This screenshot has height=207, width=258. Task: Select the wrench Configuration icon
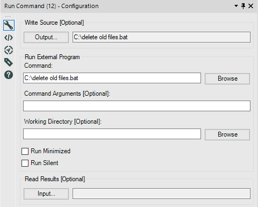click(x=9, y=25)
